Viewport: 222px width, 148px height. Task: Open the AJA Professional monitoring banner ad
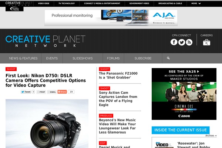pos(111,18)
